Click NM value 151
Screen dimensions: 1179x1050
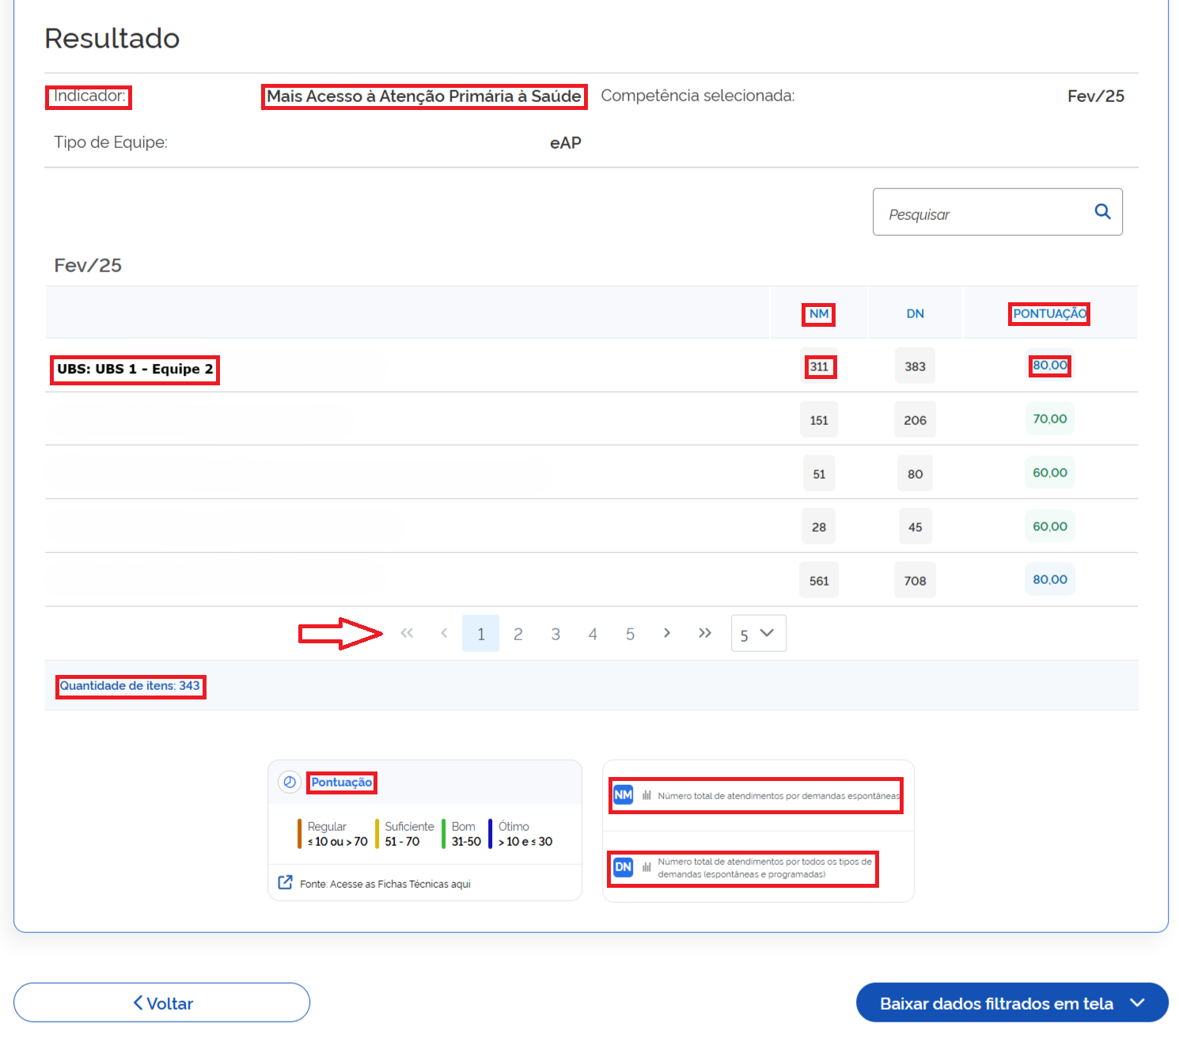[819, 420]
